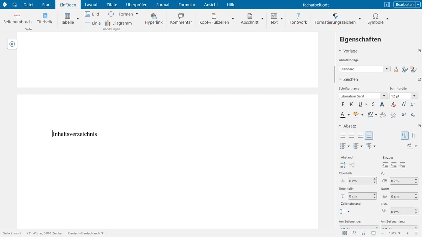Align paragraph left

click(343, 136)
